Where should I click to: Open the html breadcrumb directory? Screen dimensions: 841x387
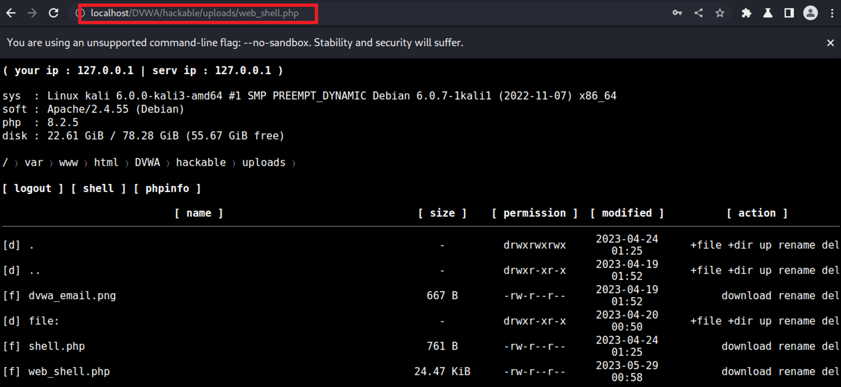[106, 162]
